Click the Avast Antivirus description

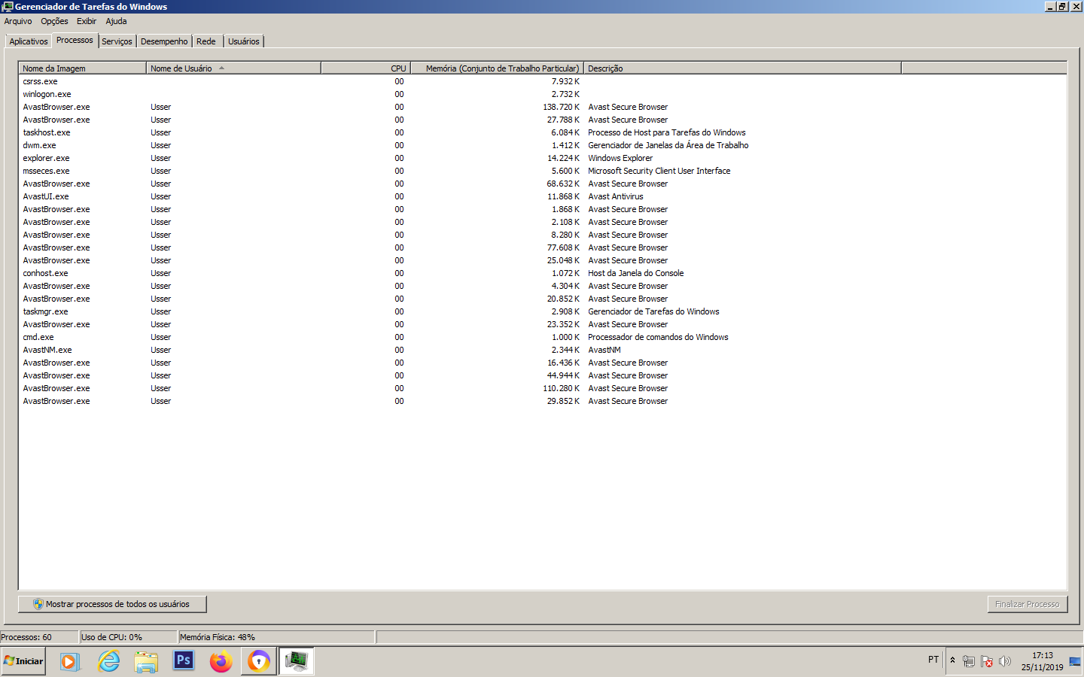pos(616,196)
